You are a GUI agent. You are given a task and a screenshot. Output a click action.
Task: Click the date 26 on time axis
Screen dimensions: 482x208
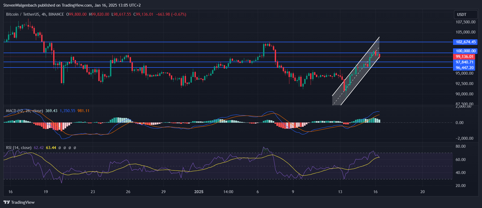point(128,192)
